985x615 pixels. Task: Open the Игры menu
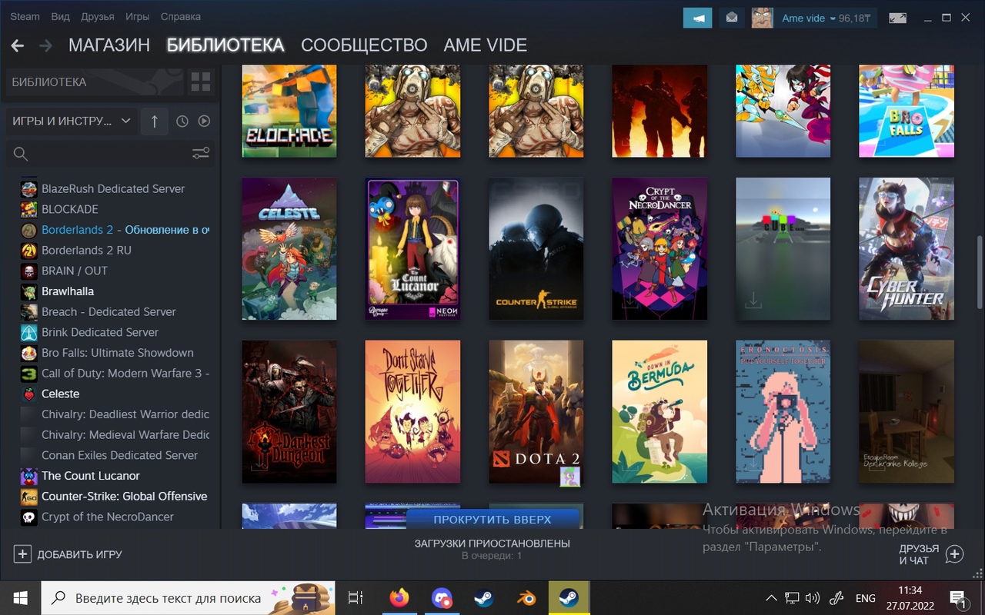click(x=138, y=16)
